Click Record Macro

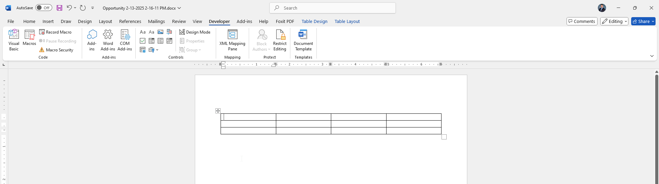pos(55,32)
